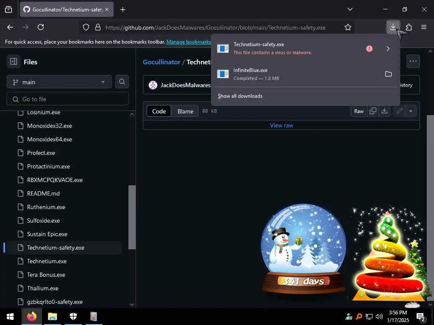Open the Windows Start menu
The width and height of the screenshot is (434, 325).
pos(10,317)
